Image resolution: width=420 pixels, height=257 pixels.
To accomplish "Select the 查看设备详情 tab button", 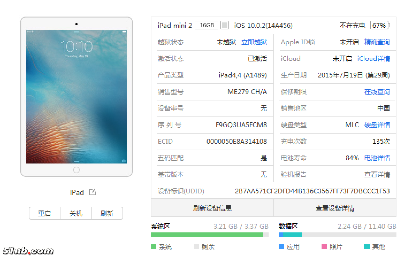I will pos(335,208).
